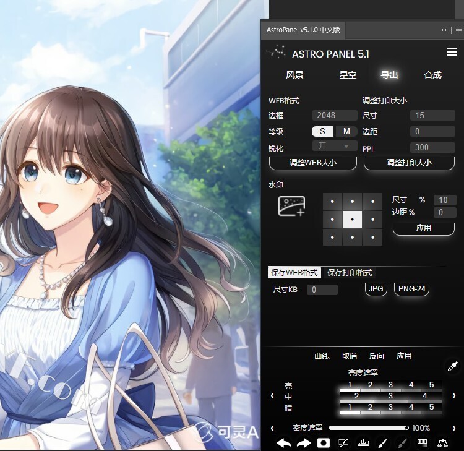This screenshot has height=451, width=464.
Task: Click the 调整WEB大小 button
Action: tap(313, 163)
